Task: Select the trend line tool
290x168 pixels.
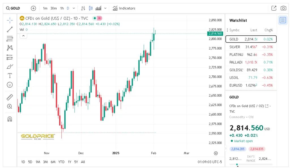Action: (10, 29)
